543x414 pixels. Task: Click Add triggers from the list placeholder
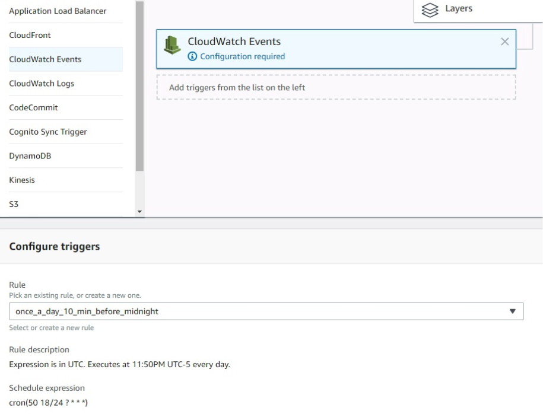336,87
